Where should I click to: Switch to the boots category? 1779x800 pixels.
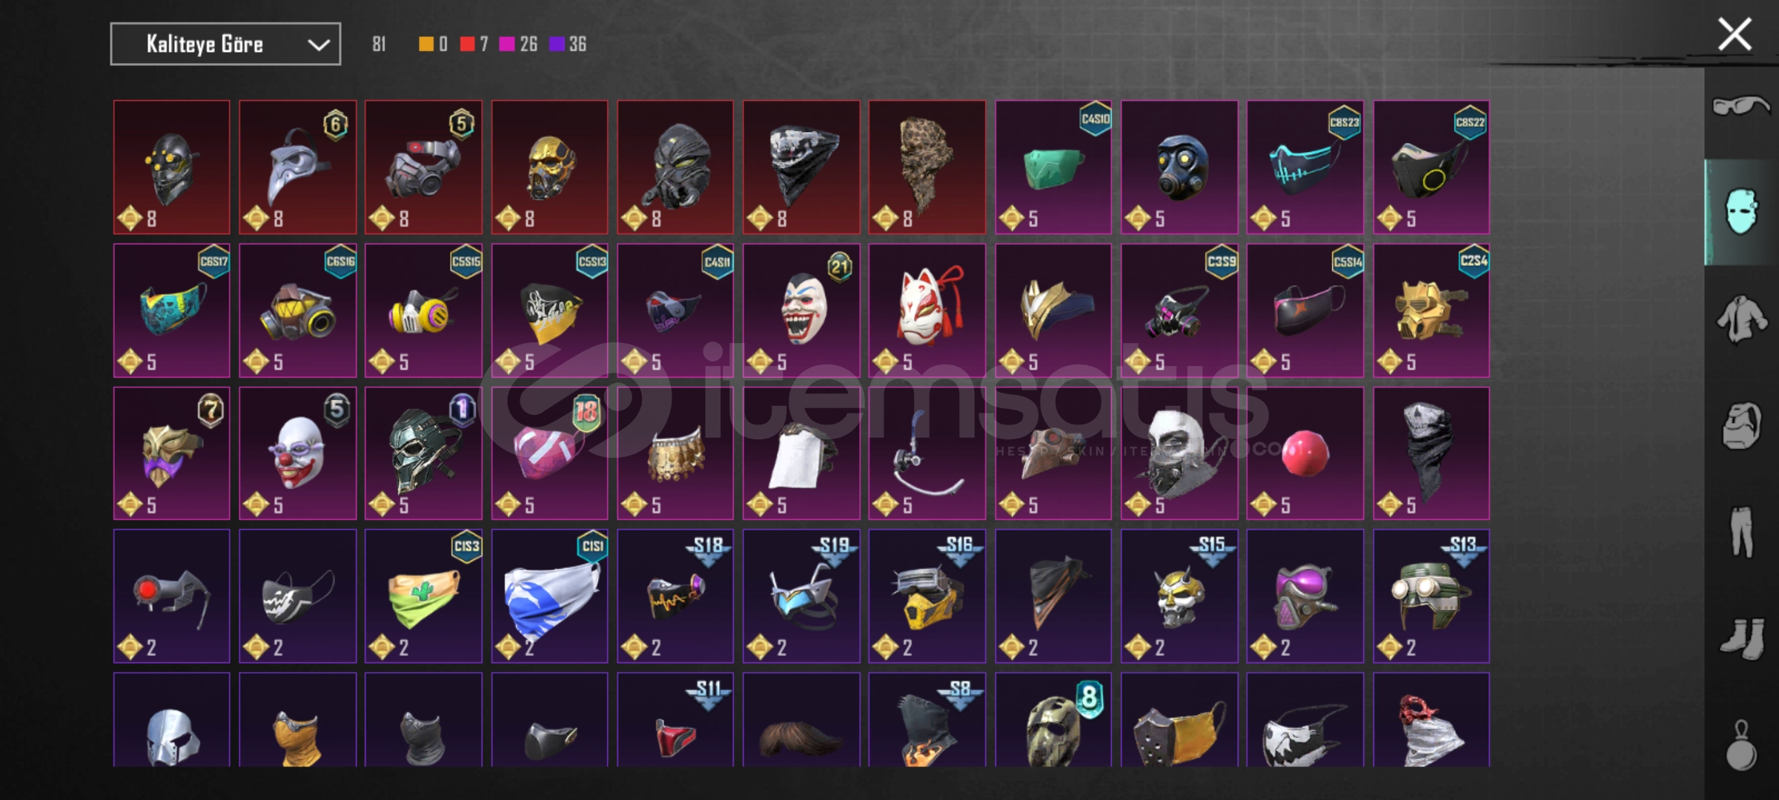click(x=1741, y=638)
